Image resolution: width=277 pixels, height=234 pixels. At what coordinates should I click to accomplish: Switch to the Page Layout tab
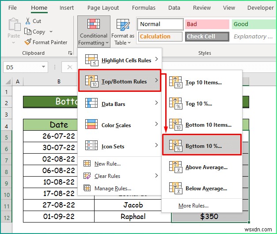coord(103,8)
